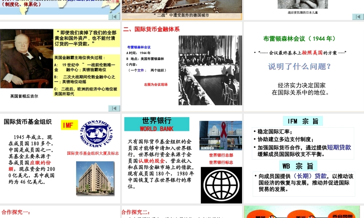Click the World Bank membership paragraph text
Viewport: 364px width, 218px height.
161,164
